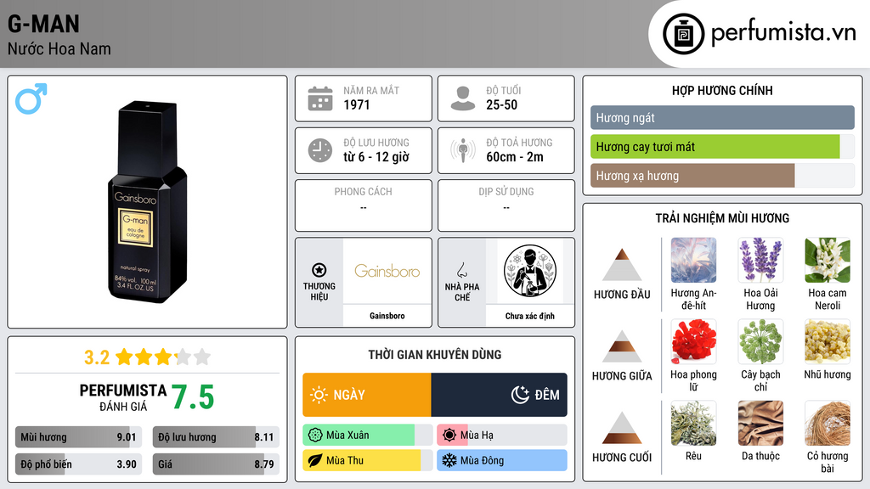This screenshot has width=870, height=489.
Task: Click the Mùa Đông season bar
Action: pyautogui.click(x=502, y=461)
